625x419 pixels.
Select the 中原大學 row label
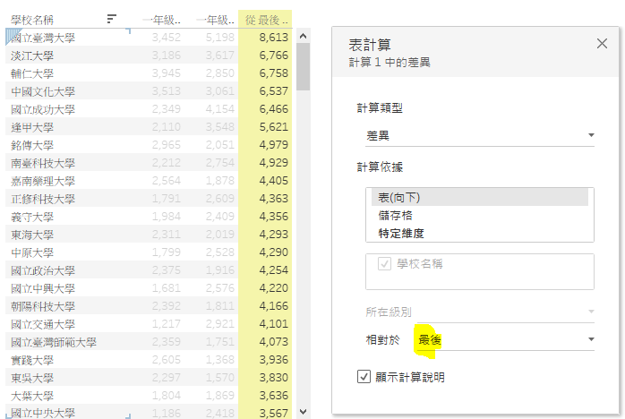point(32,252)
